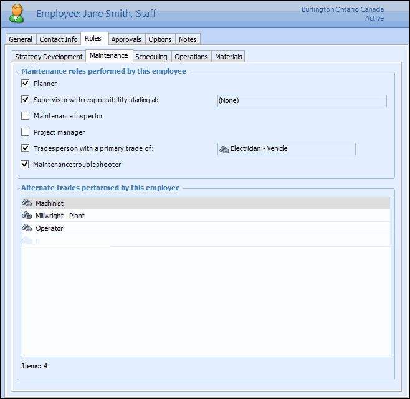Toggle the Tradesperson primary trade checkbox

25,148
